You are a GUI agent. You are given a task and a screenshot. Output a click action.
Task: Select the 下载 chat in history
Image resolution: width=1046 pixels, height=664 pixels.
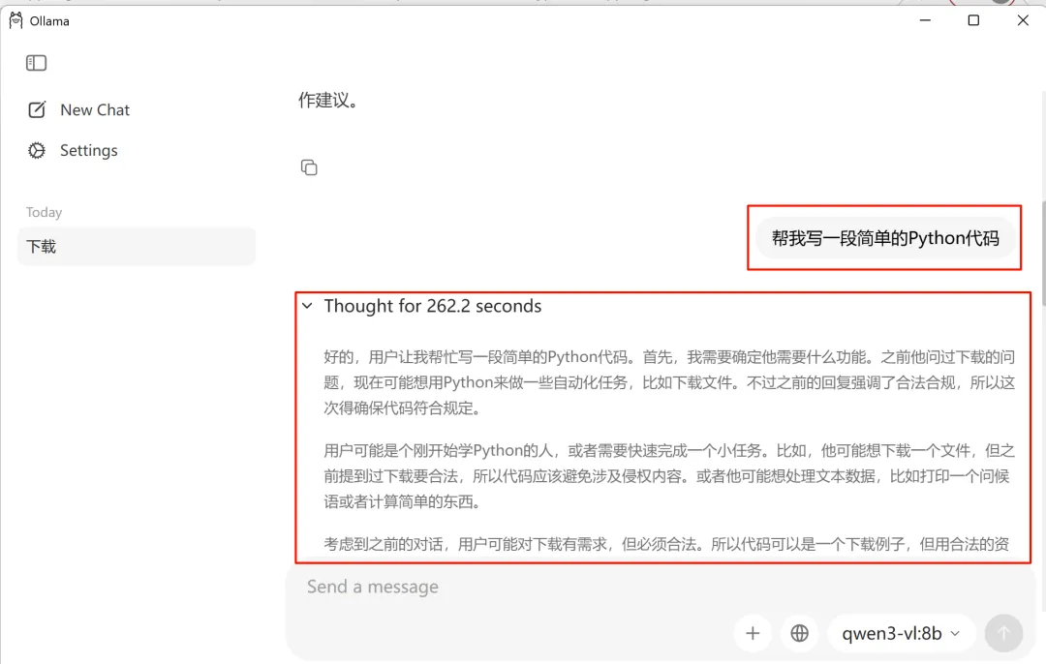click(x=137, y=247)
